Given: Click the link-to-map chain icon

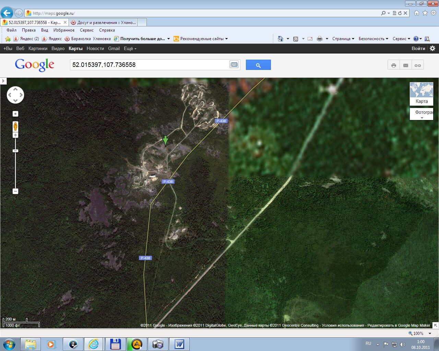Looking at the screenshot, I should 418,65.
